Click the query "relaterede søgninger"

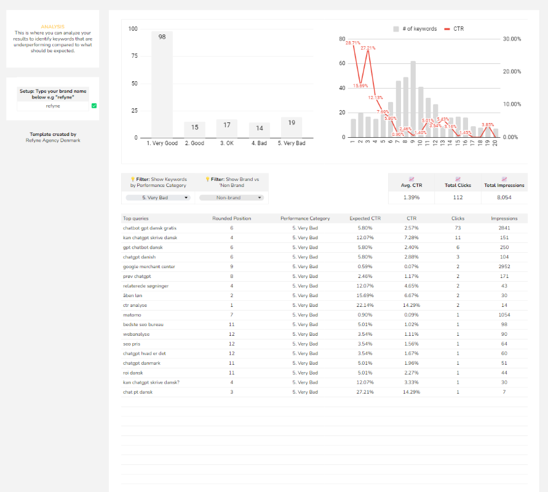click(146, 286)
